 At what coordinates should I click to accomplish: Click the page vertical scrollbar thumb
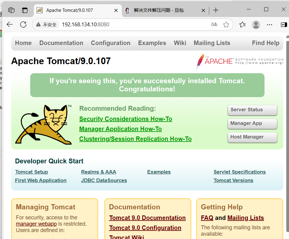click(287, 136)
